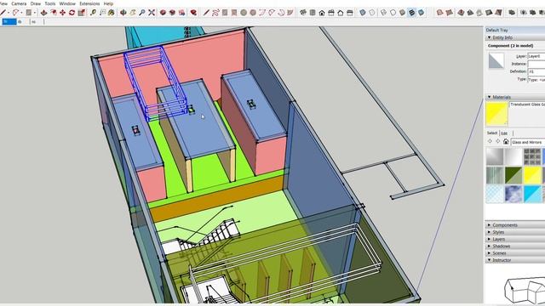The width and height of the screenshot is (545, 306).
Task: Select the Outer Shell solid tool
Action: tap(512, 13)
